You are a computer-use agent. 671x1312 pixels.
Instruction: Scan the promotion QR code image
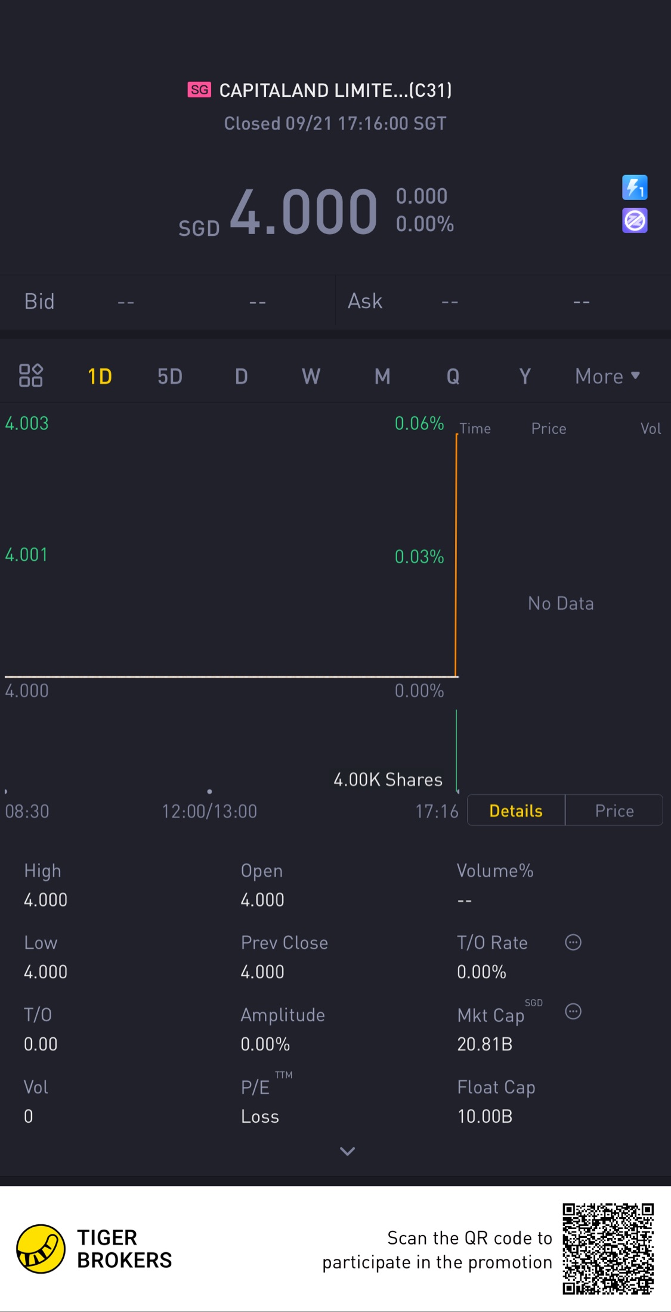pos(608,1249)
